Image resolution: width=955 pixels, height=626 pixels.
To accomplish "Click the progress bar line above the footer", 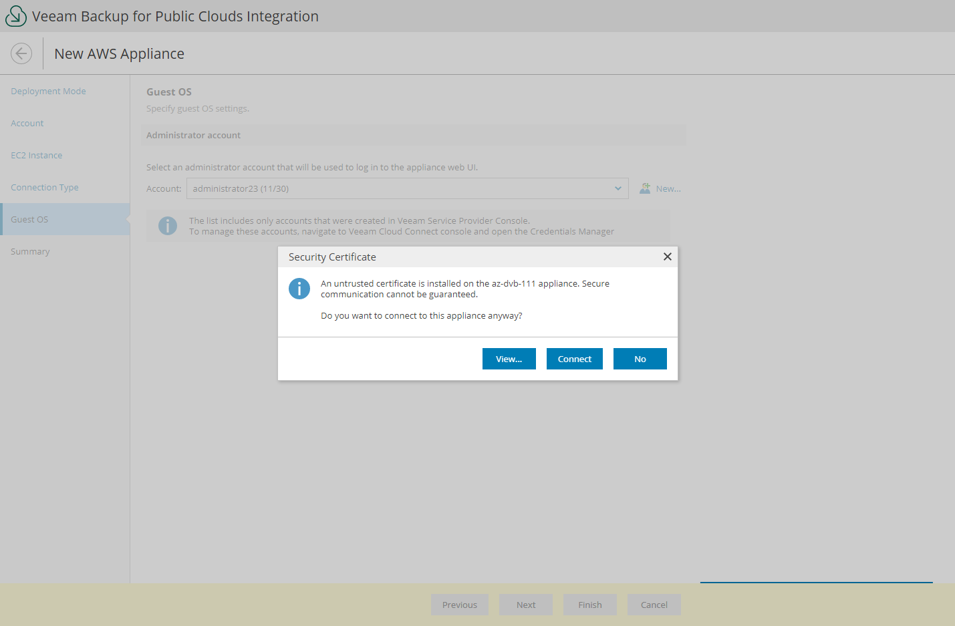I will click(x=816, y=583).
